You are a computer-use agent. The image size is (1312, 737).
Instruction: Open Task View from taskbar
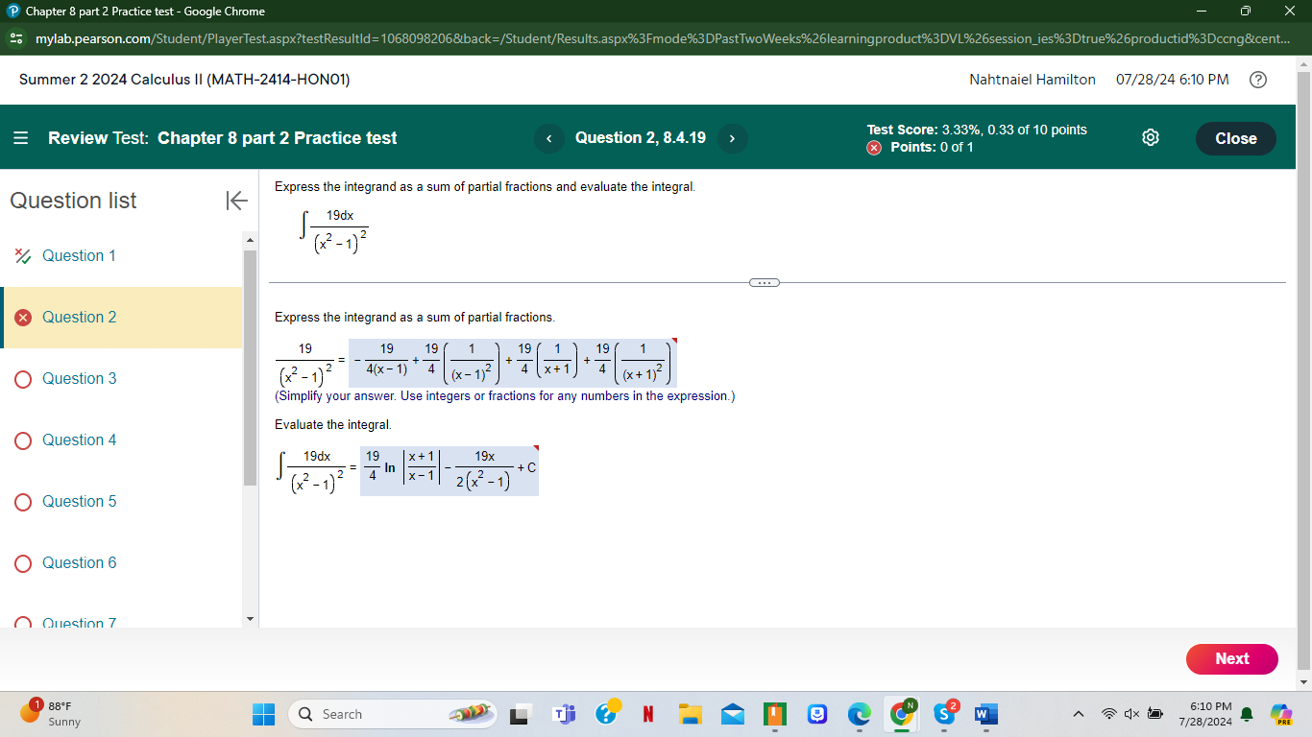[520, 714]
